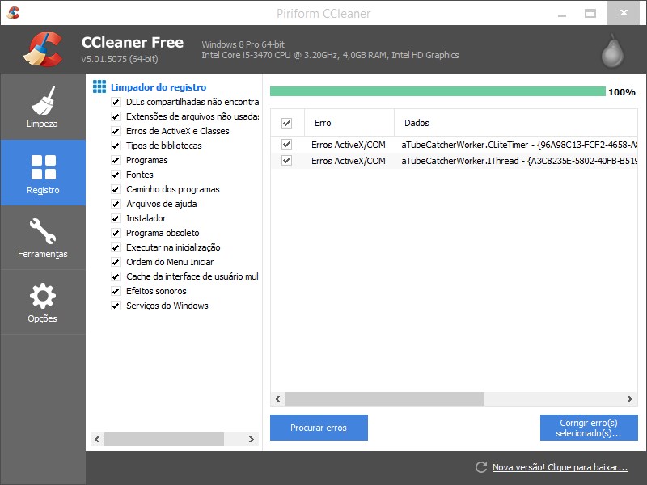Click the green scan progress bar
The image size is (647, 485).
(438, 91)
